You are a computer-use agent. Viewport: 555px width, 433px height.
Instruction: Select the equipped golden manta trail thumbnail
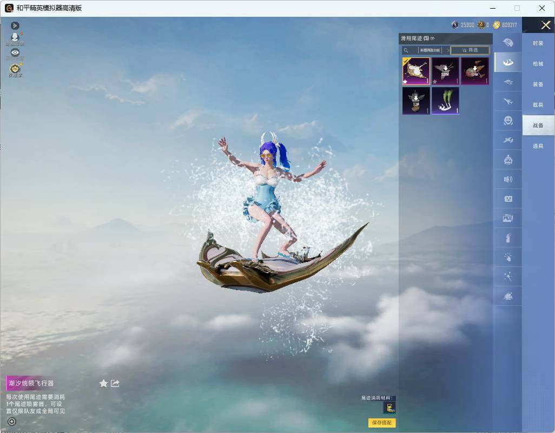click(x=417, y=71)
